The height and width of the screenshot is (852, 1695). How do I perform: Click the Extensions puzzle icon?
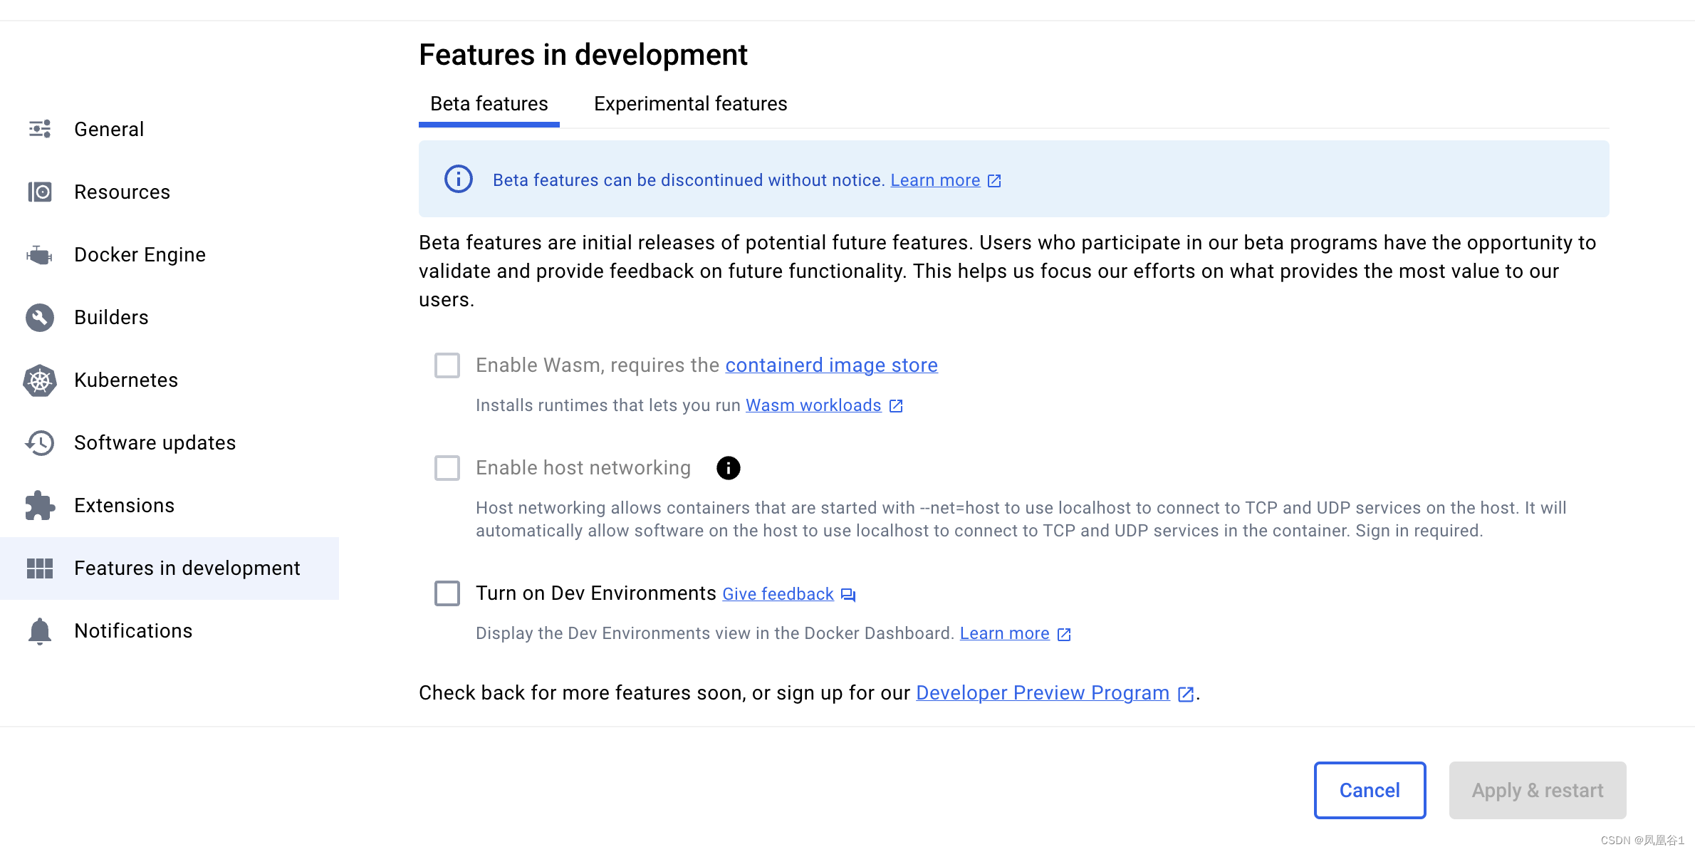[40, 504]
